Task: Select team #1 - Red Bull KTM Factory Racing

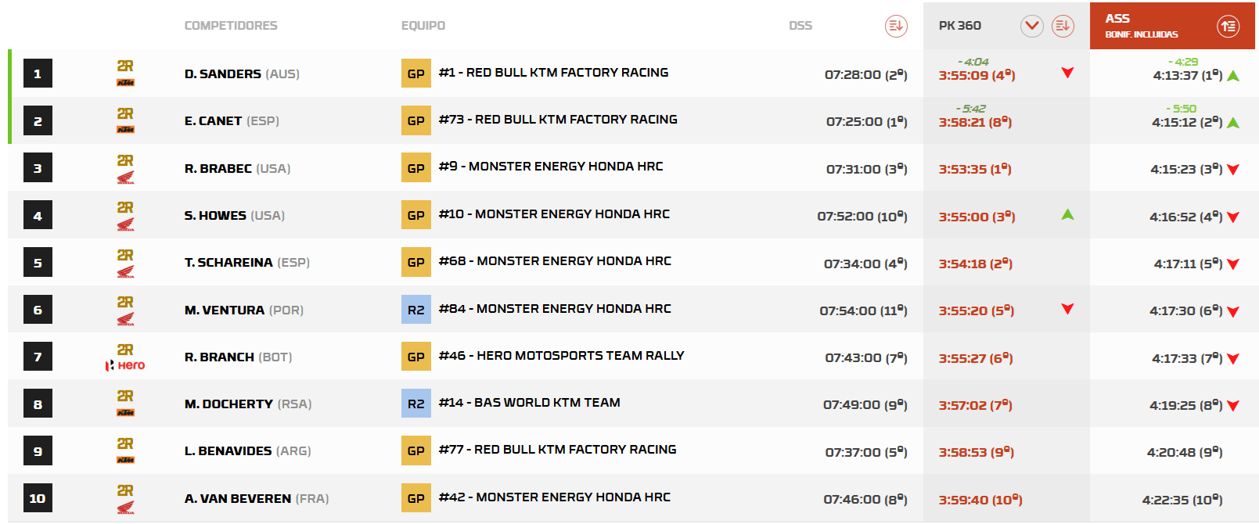Action: (x=554, y=73)
